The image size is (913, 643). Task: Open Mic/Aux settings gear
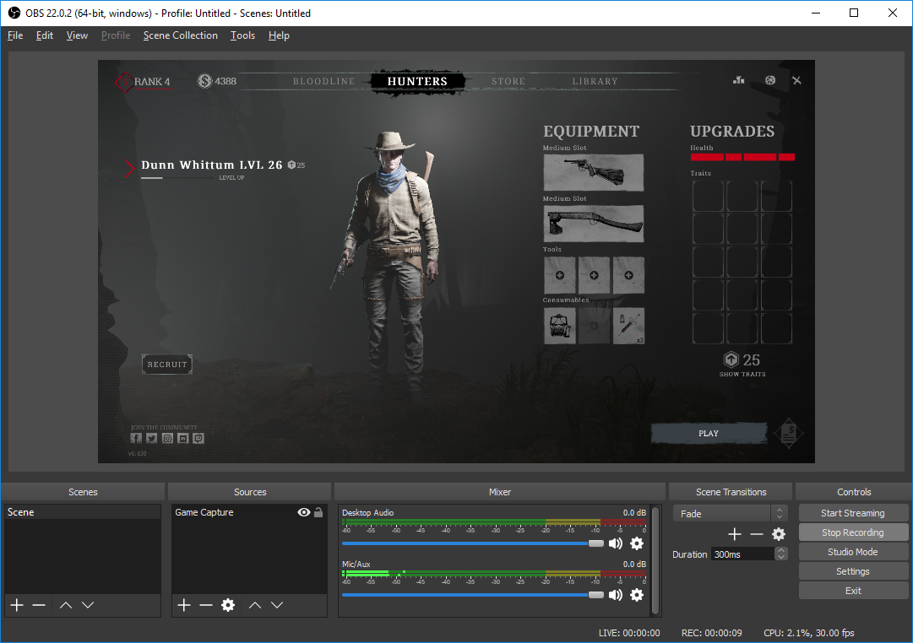tap(637, 595)
